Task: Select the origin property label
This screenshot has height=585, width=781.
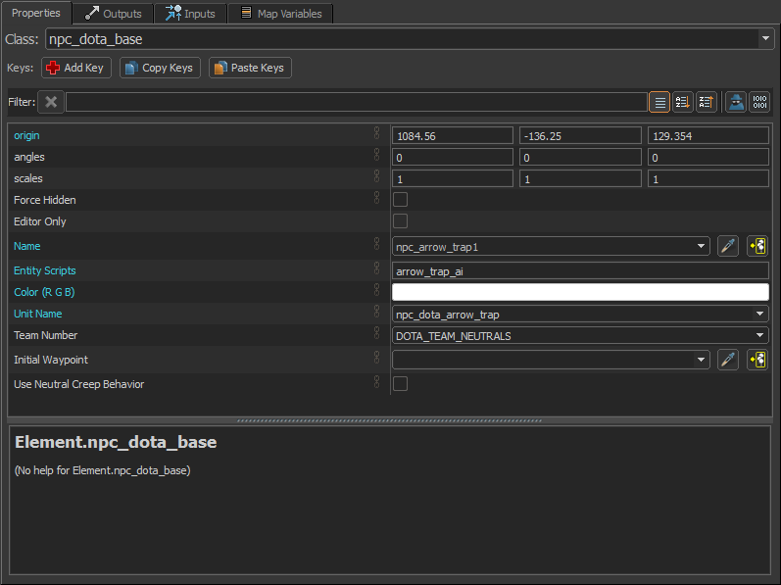Action: pos(26,135)
